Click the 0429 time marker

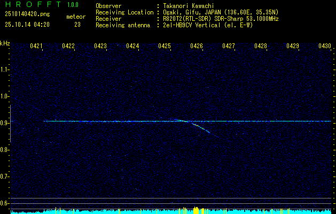[293, 46]
